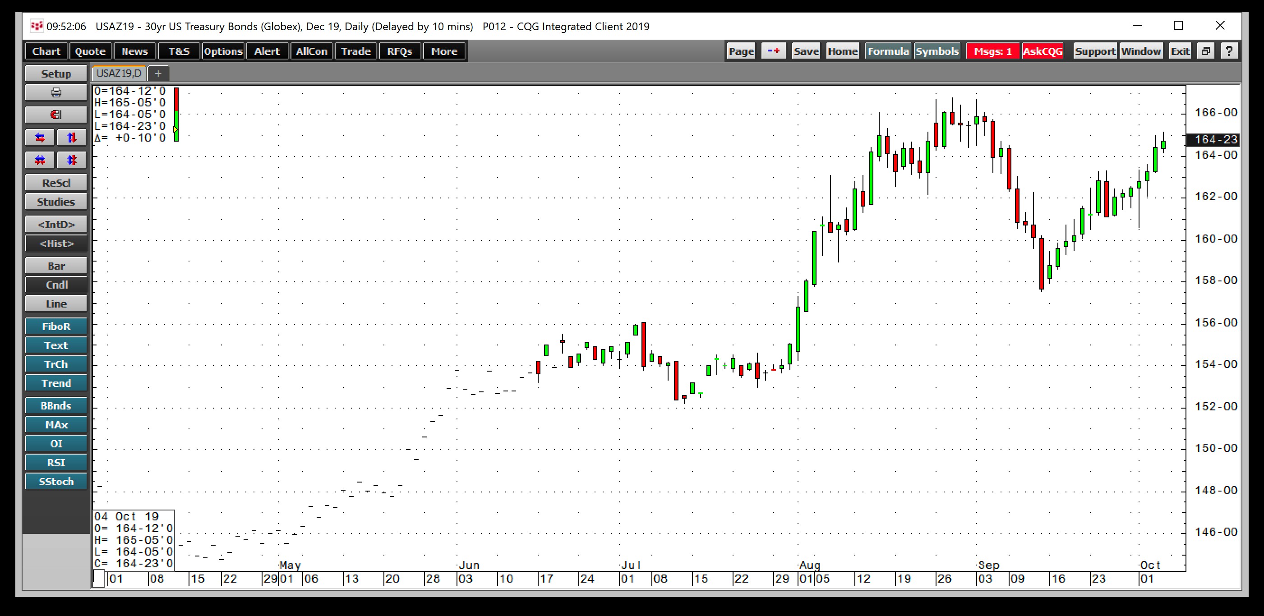Image resolution: width=1264 pixels, height=616 pixels.
Task: Open the More menu
Action: (443, 51)
